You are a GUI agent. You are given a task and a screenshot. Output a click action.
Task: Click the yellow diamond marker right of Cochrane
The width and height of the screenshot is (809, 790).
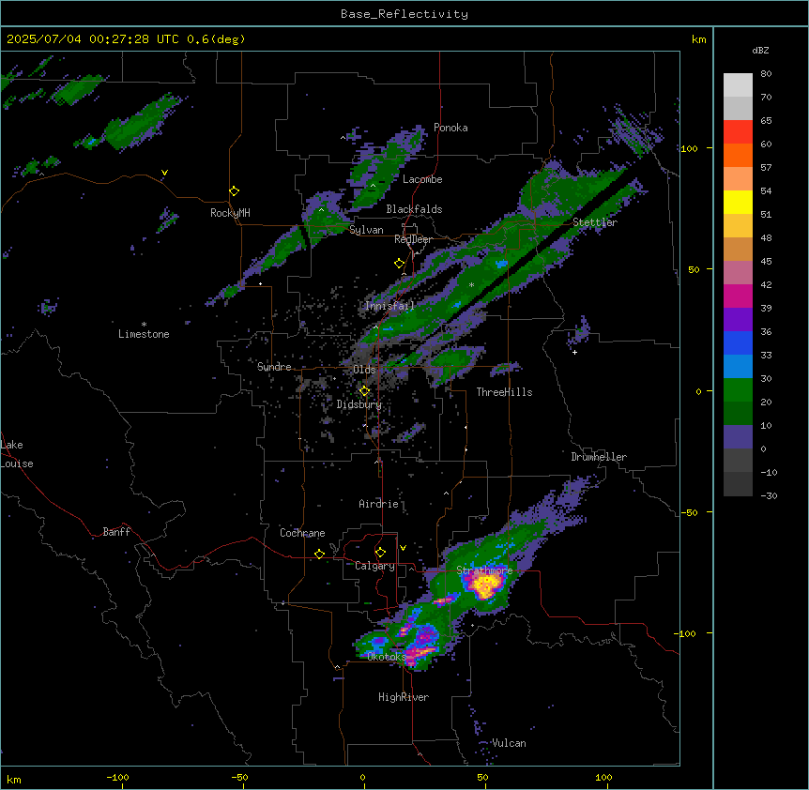click(319, 554)
